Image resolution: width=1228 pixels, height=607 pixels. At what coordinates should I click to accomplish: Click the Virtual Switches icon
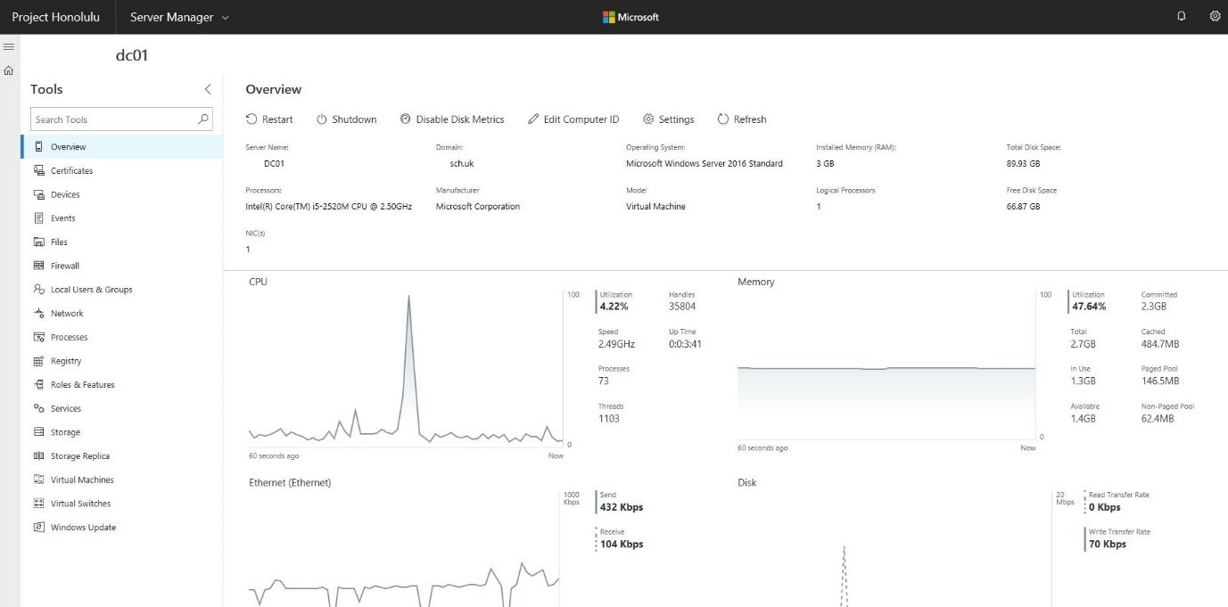(38, 504)
